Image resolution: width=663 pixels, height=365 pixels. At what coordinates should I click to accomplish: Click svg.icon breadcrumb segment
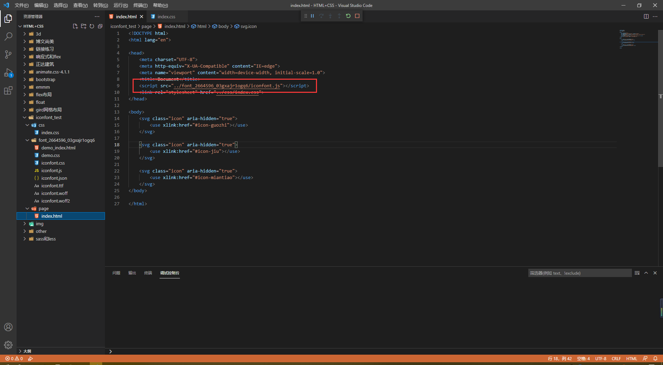tap(246, 26)
